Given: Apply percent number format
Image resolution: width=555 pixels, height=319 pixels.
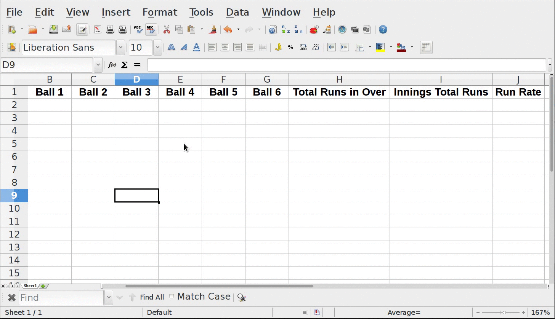Looking at the screenshot, I should coord(290,48).
